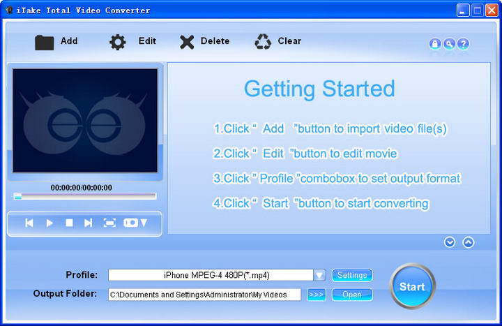Click the Settings button
The width and height of the screenshot is (502, 326).
coord(352,275)
